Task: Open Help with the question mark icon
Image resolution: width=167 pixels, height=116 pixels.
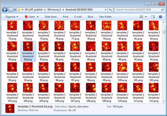Action: coord(160,17)
